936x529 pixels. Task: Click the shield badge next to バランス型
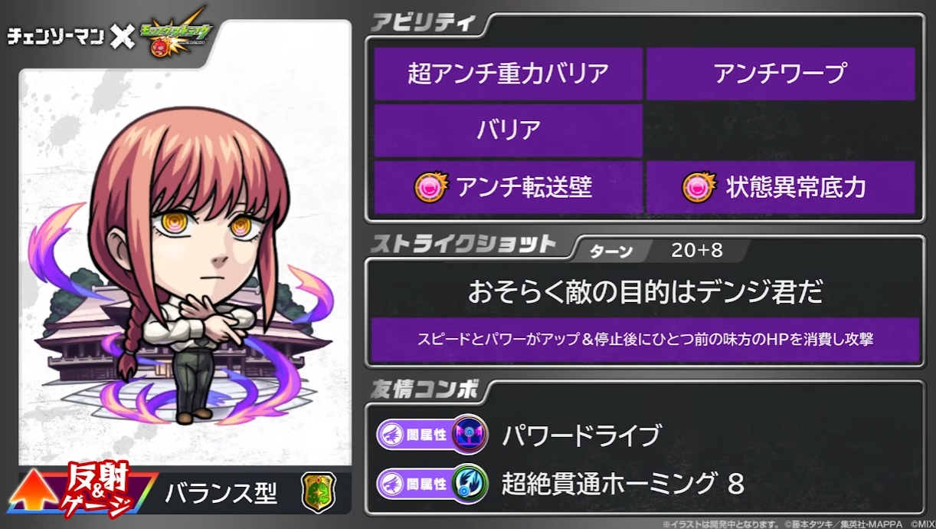click(318, 492)
